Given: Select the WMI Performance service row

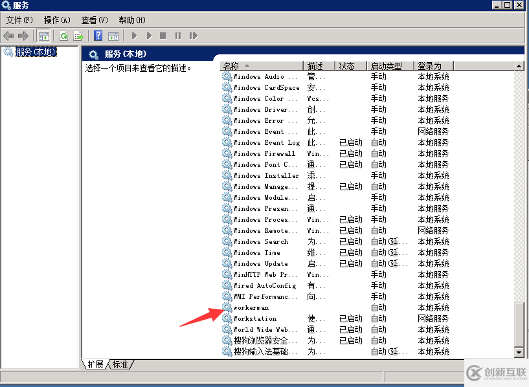Looking at the screenshot, I should pyautogui.click(x=336, y=296).
